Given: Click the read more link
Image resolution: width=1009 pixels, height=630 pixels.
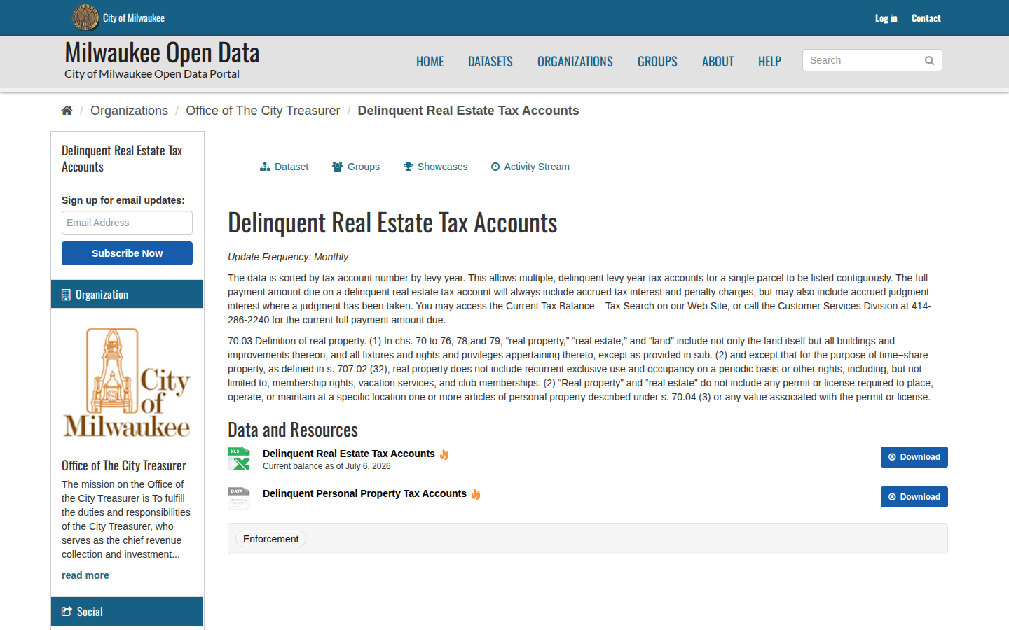Looking at the screenshot, I should click(x=85, y=575).
